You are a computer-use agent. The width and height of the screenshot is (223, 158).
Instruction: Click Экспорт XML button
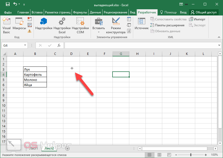pos(197,25)
